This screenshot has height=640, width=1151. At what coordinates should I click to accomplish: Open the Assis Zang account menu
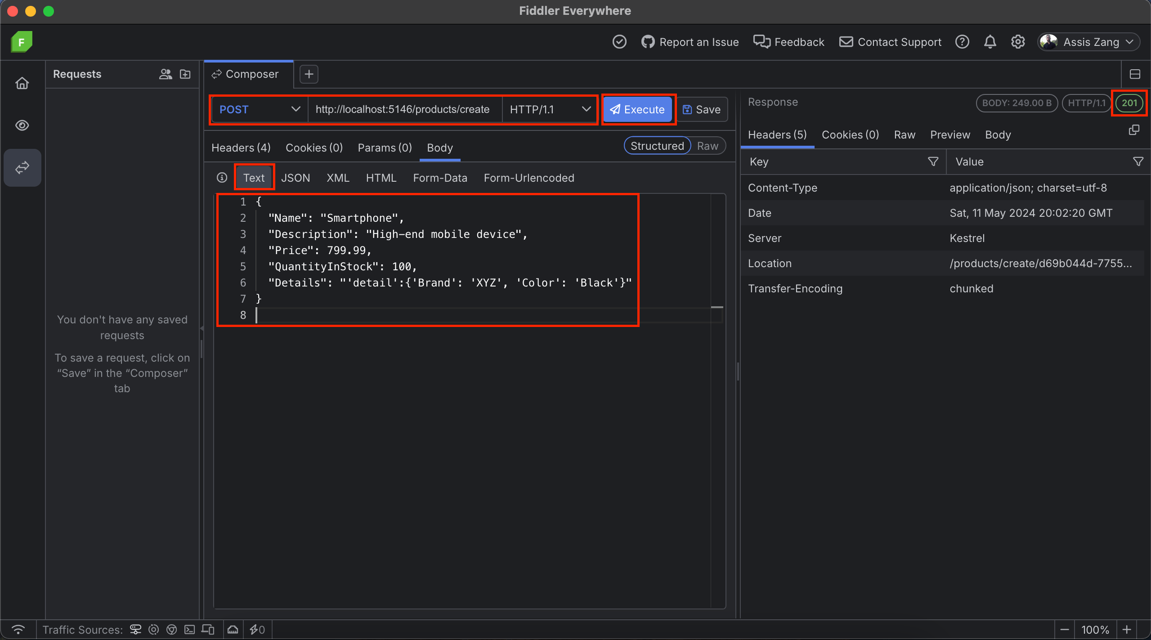[1088, 42]
